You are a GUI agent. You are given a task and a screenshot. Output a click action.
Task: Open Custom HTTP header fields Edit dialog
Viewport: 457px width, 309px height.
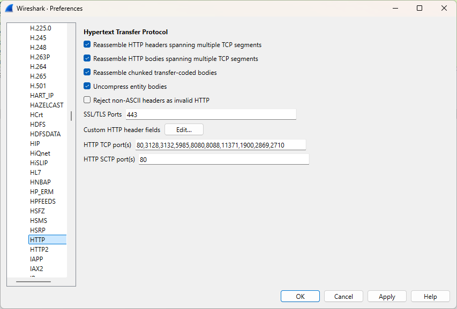[184, 130]
